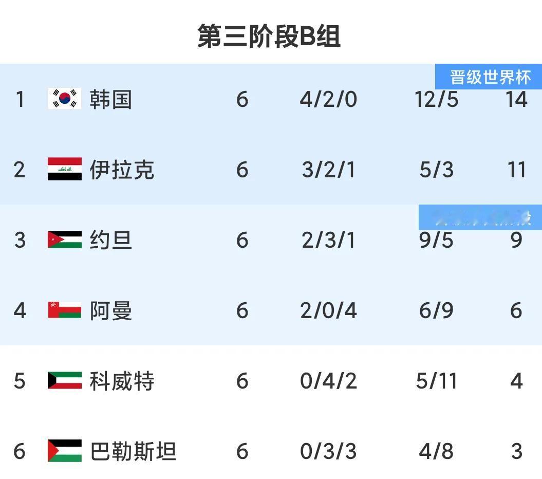The image size is (542, 479).
Task: Click the 第三阶段B组 title heading
Action: pos(269,36)
